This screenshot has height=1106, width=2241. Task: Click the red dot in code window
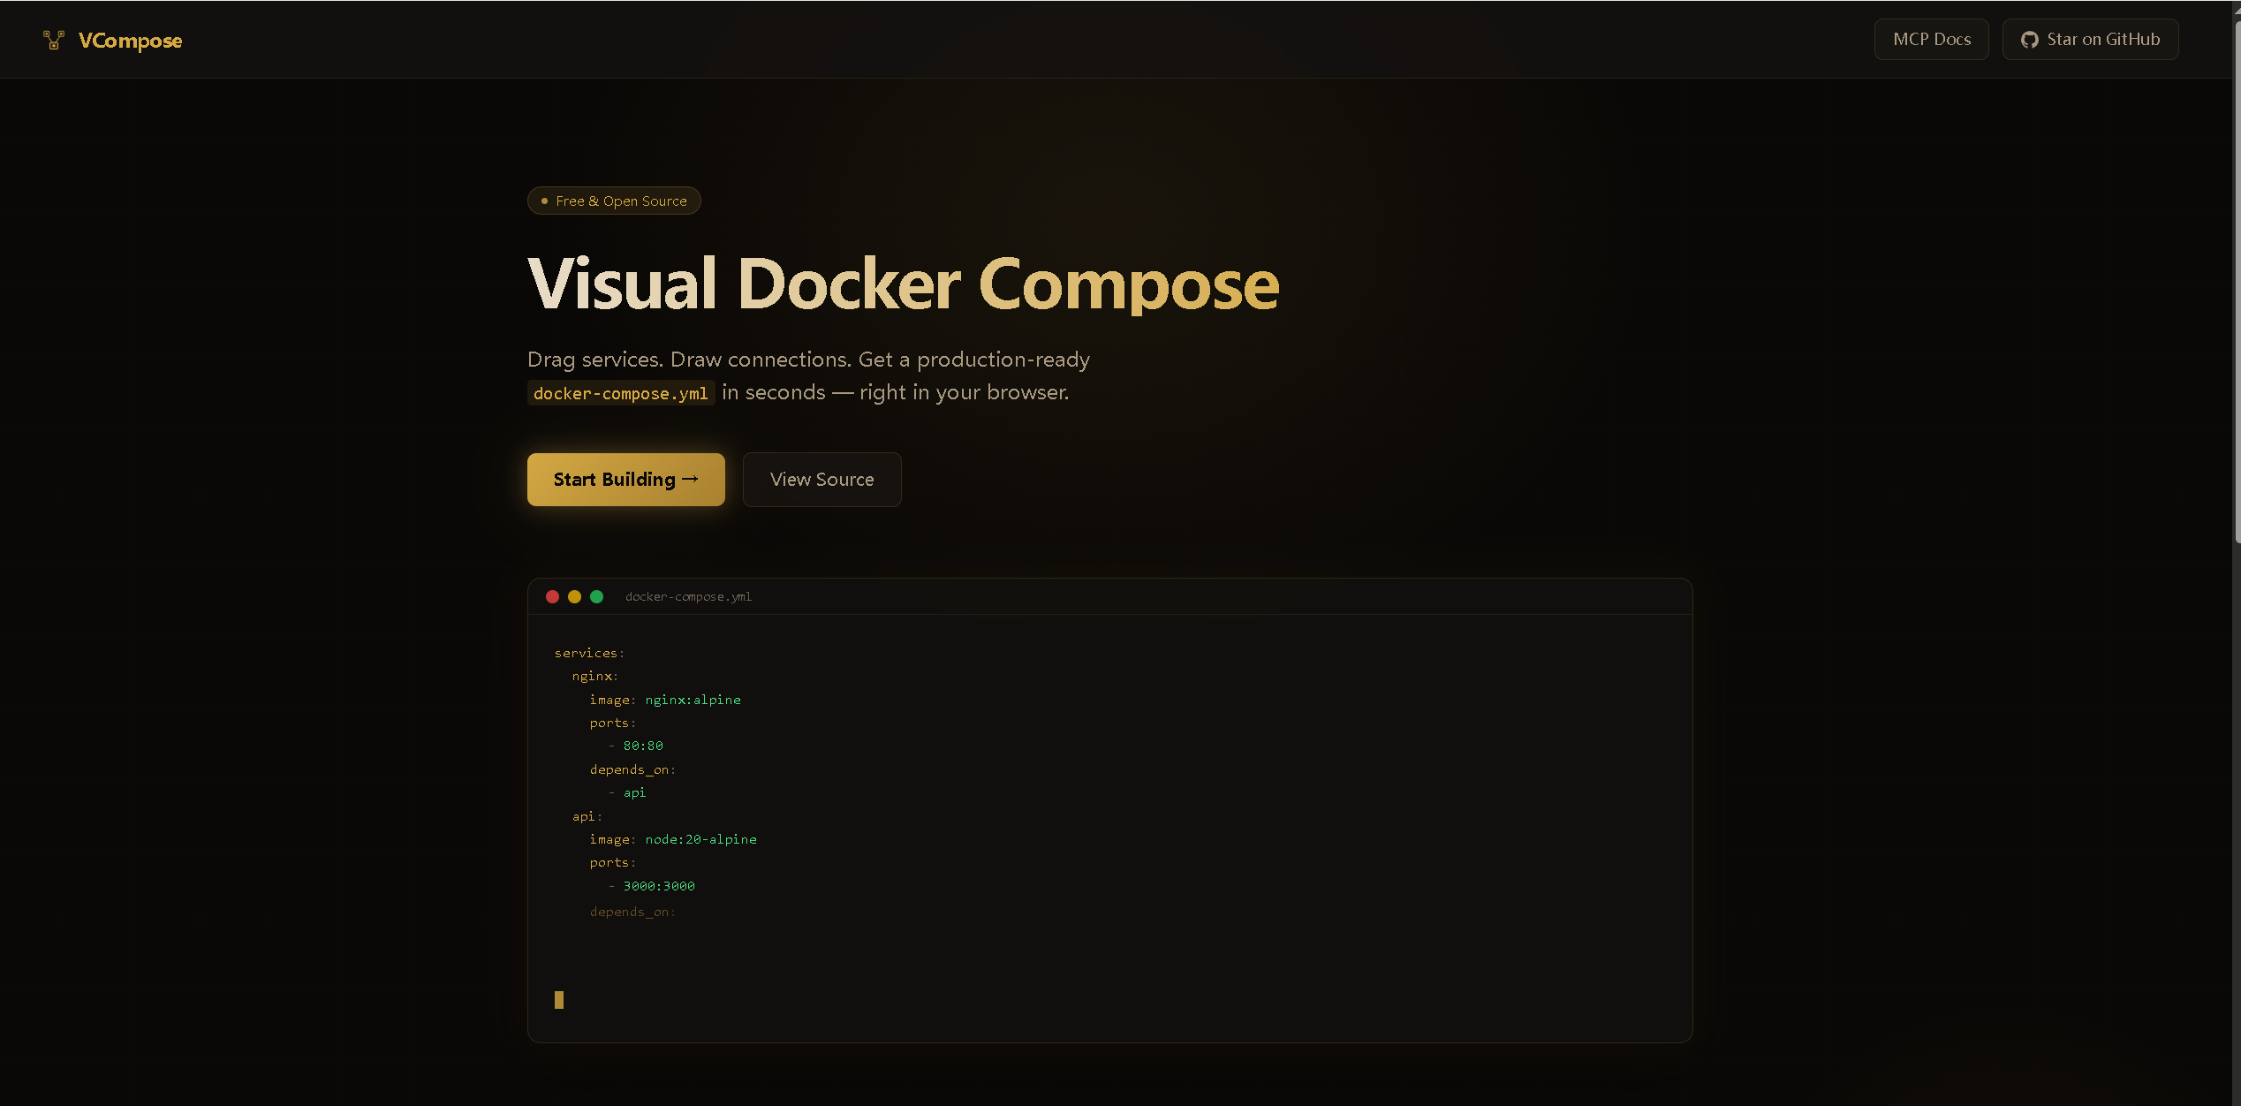coord(552,597)
